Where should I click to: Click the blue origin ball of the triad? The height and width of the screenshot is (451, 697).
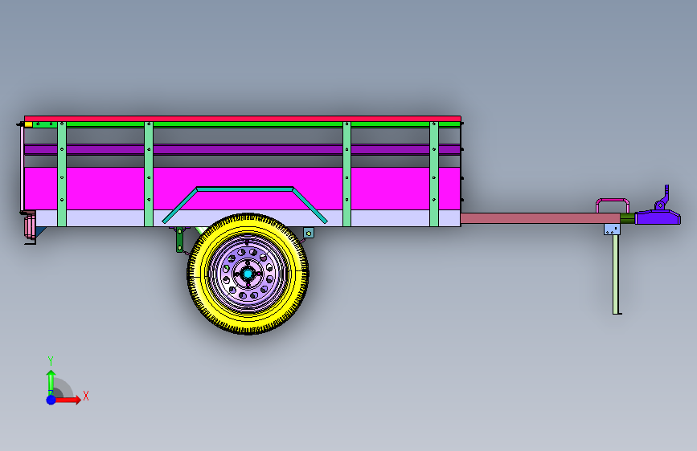[51, 400]
